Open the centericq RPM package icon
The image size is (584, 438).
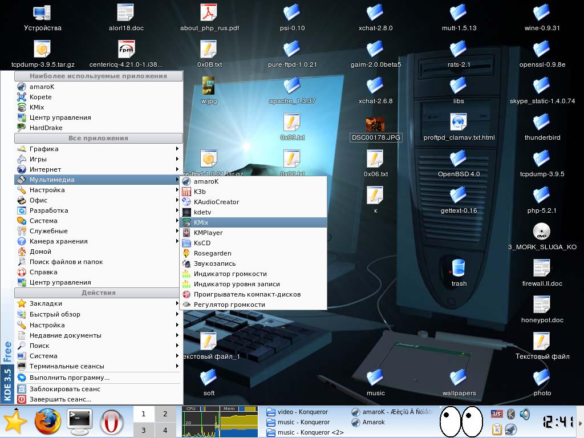[x=126, y=54]
